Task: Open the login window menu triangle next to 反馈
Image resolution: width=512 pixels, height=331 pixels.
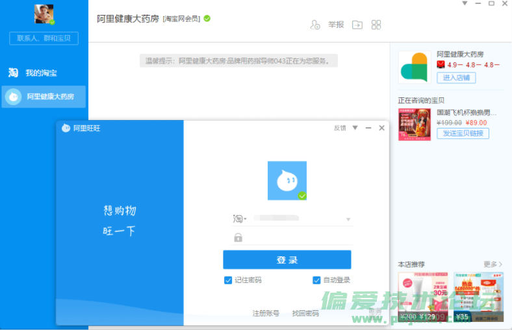Action: (x=355, y=128)
